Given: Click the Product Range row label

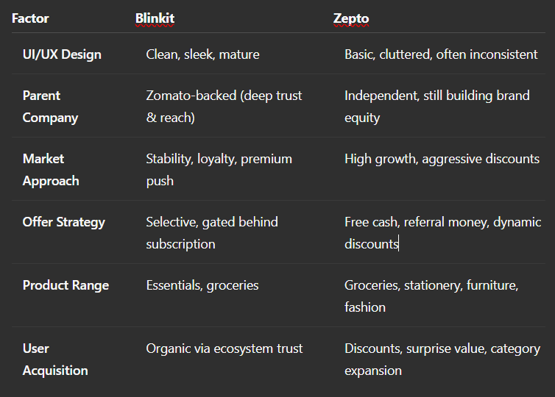Looking at the screenshot, I should pyautogui.click(x=66, y=285).
